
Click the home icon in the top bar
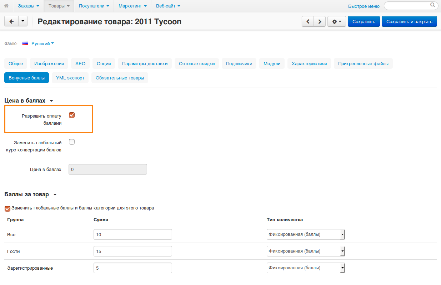coord(6,6)
